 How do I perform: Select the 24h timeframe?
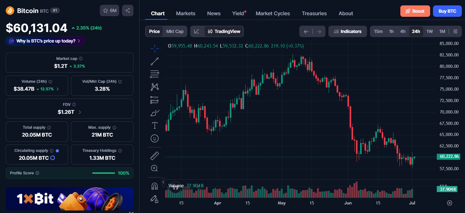pyautogui.click(x=416, y=31)
